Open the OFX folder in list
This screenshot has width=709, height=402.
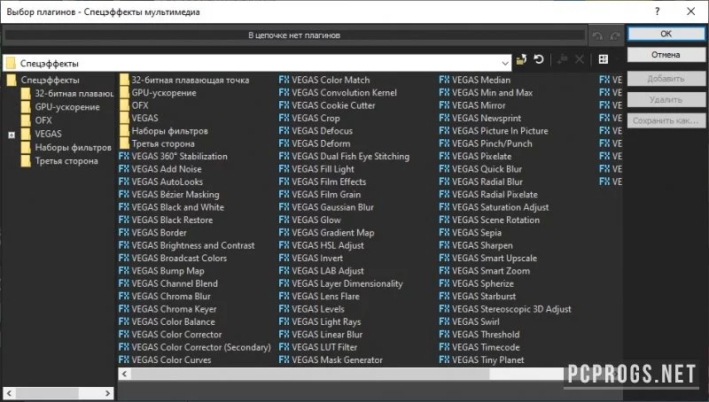135,105
